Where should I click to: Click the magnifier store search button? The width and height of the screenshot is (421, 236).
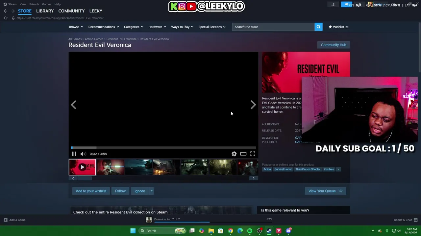pyautogui.click(x=318, y=27)
